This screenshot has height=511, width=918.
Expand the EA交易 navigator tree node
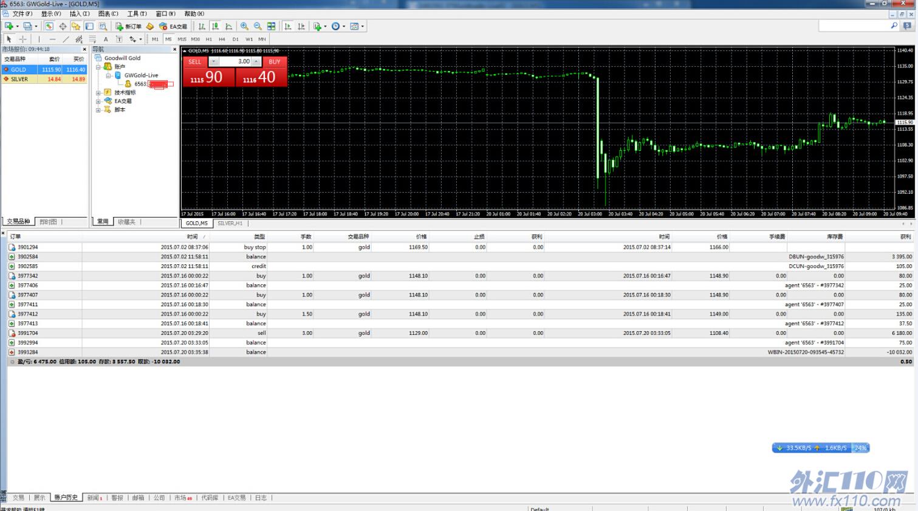pos(98,101)
